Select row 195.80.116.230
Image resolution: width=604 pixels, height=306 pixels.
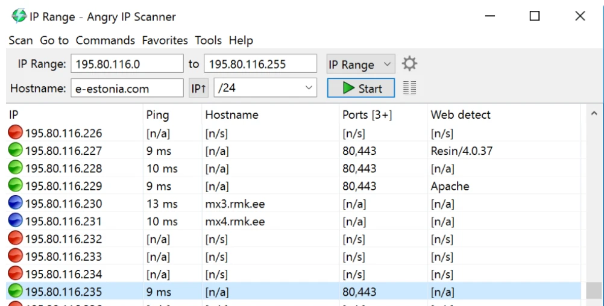tap(294, 204)
